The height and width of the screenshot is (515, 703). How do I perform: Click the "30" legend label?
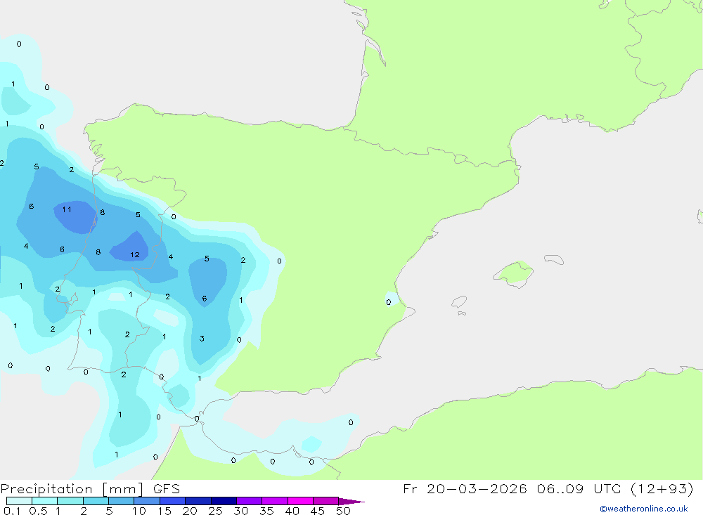[x=240, y=511]
